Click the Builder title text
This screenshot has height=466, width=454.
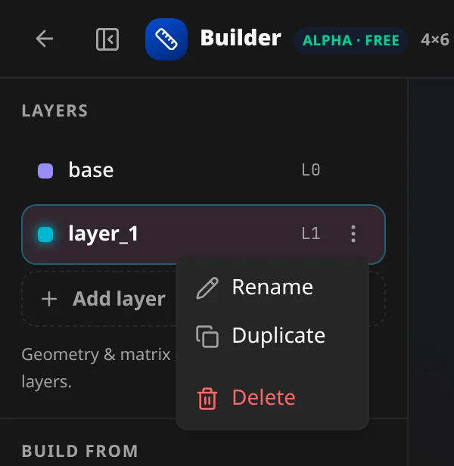point(241,38)
